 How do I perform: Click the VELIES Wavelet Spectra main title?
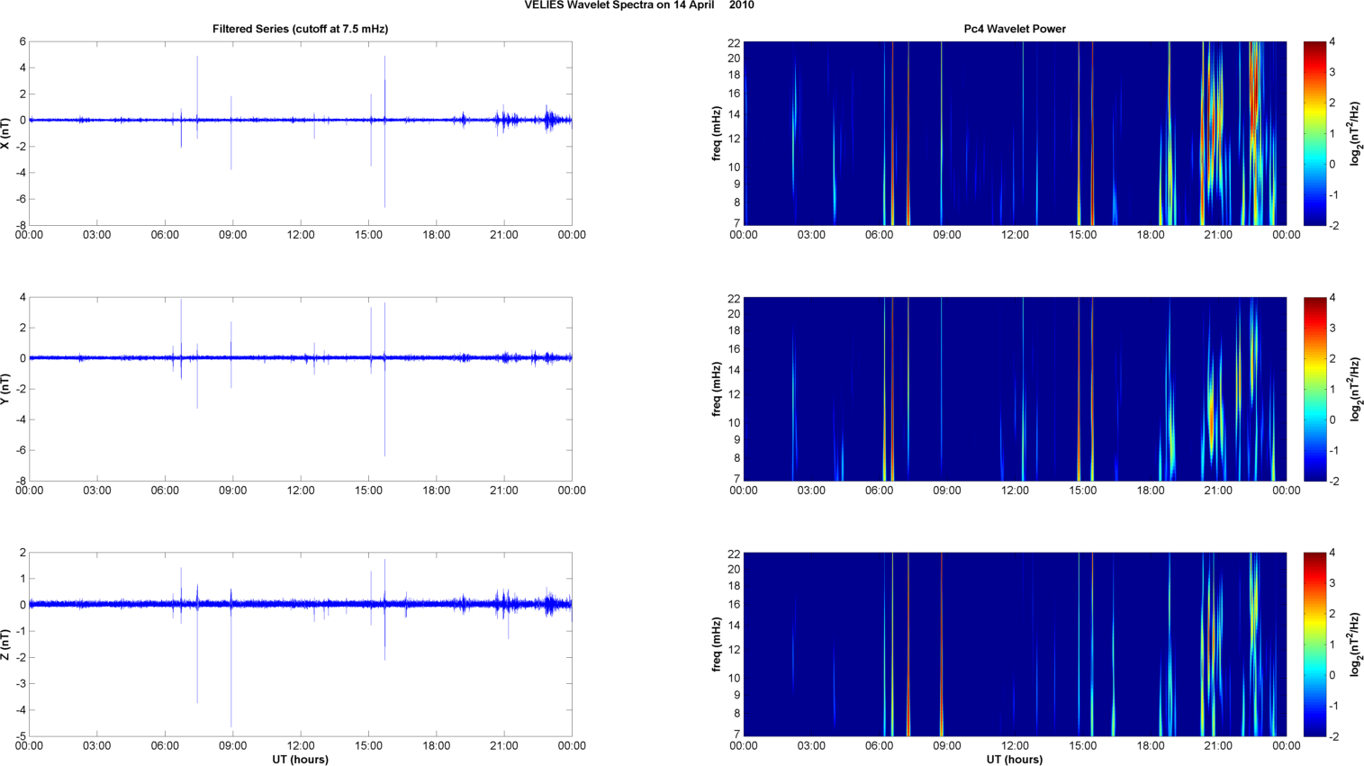(639, 5)
